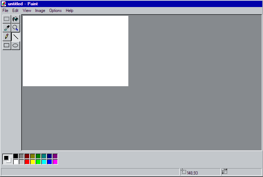Screen dimensions: 263x177
Task: Pick the purple color swatch
Action: tap(55, 156)
